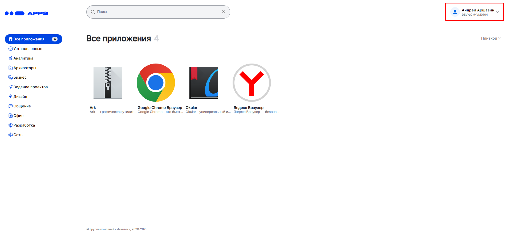The height and width of the screenshot is (235, 507).
Task: Open the Установленные section
Action: pos(28,49)
